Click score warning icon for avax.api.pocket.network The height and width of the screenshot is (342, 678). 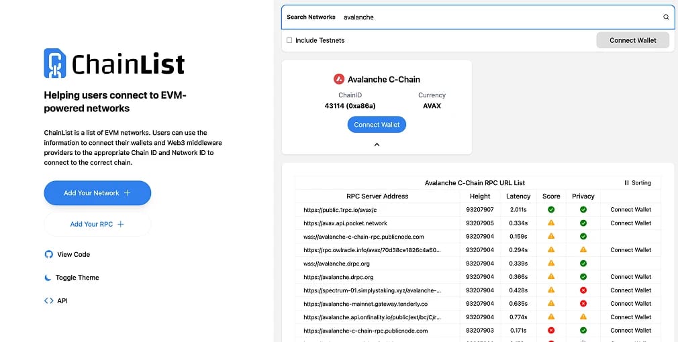point(551,223)
